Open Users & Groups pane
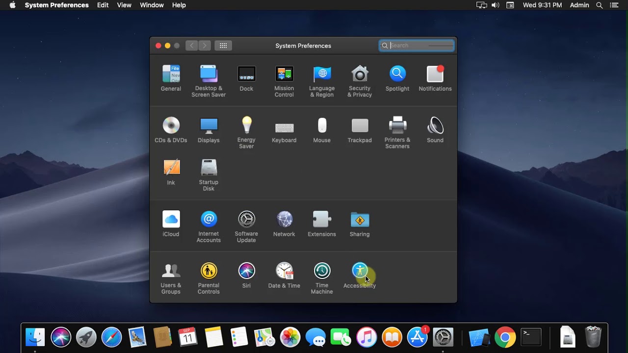Image resolution: width=628 pixels, height=353 pixels. point(171,278)
